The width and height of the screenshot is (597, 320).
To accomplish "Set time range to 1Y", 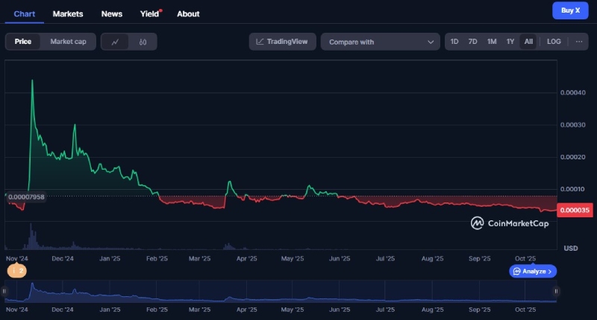I will point(510,42).
